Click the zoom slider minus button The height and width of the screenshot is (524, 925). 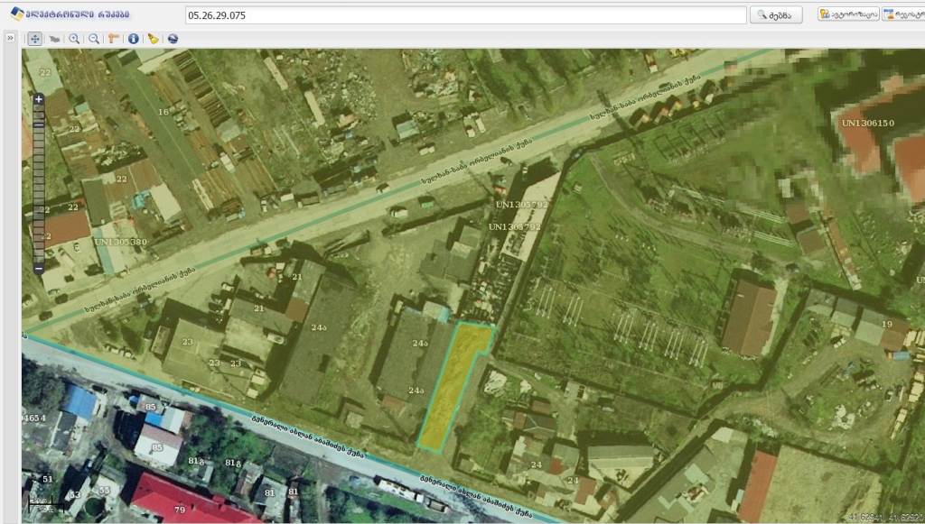tap(38, 269)
